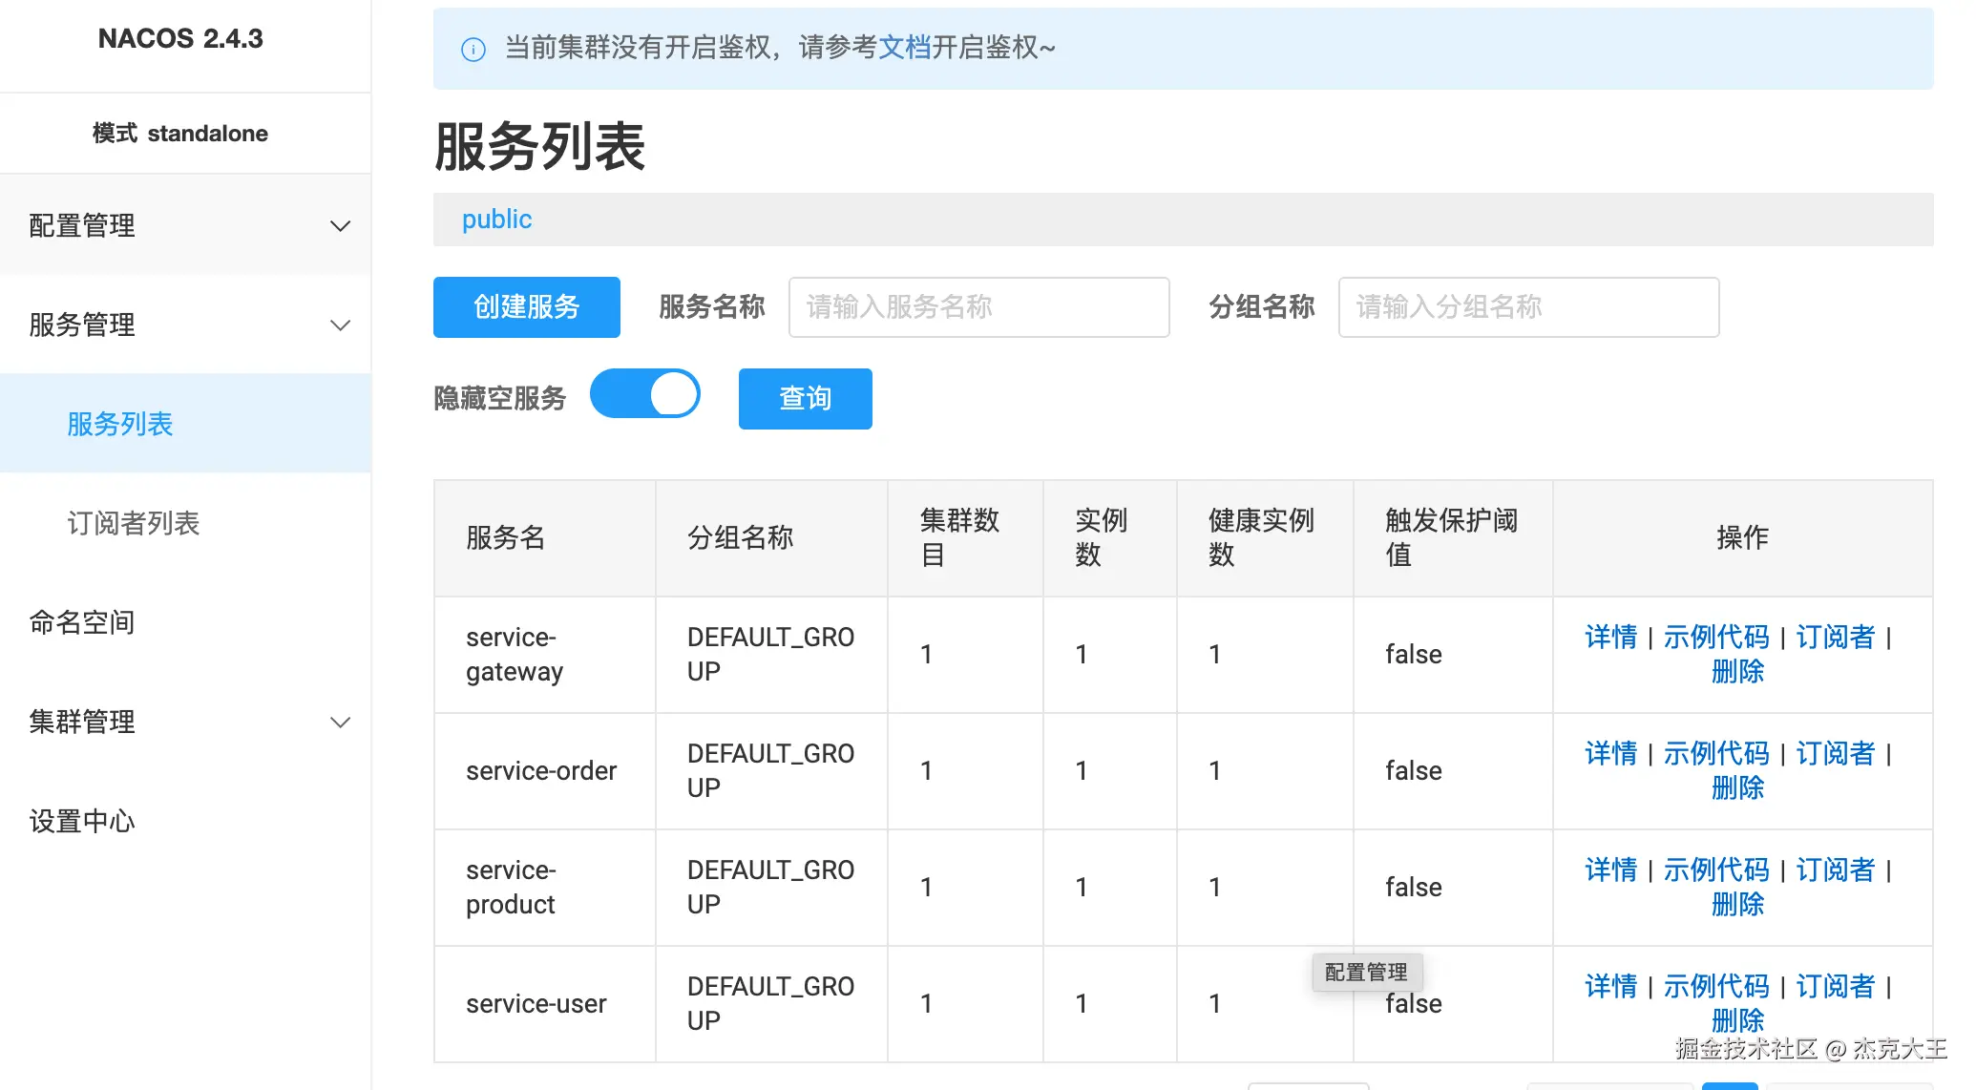Click the 创建服务 button

pyautogui.click(x=526, y=307)
